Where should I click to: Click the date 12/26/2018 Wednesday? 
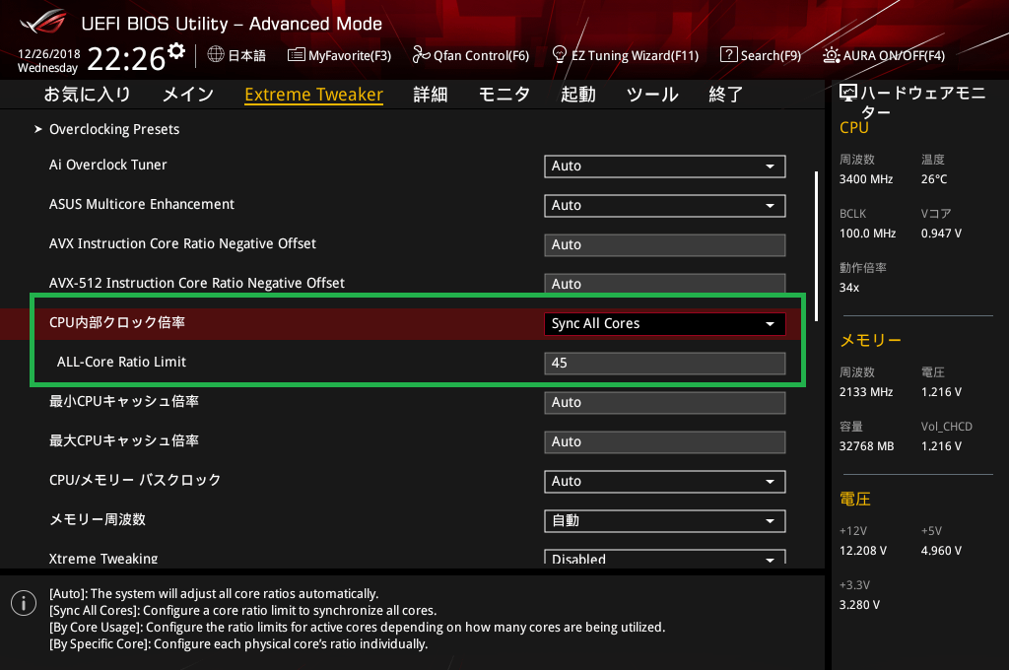point(49,60)
